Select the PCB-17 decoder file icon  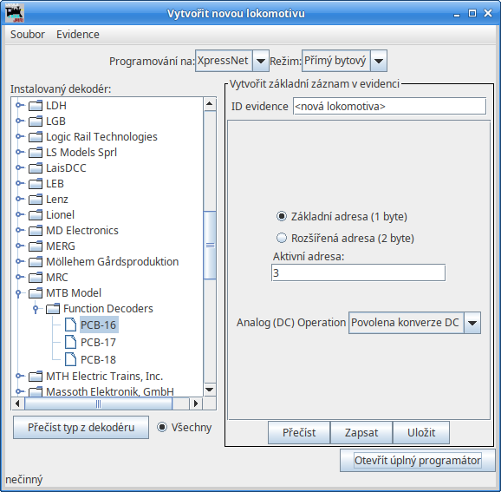tap(70, 342)
